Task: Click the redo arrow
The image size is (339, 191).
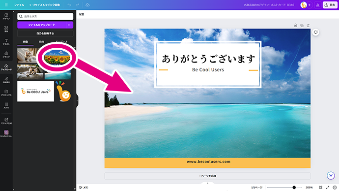Action: (78, 5)
